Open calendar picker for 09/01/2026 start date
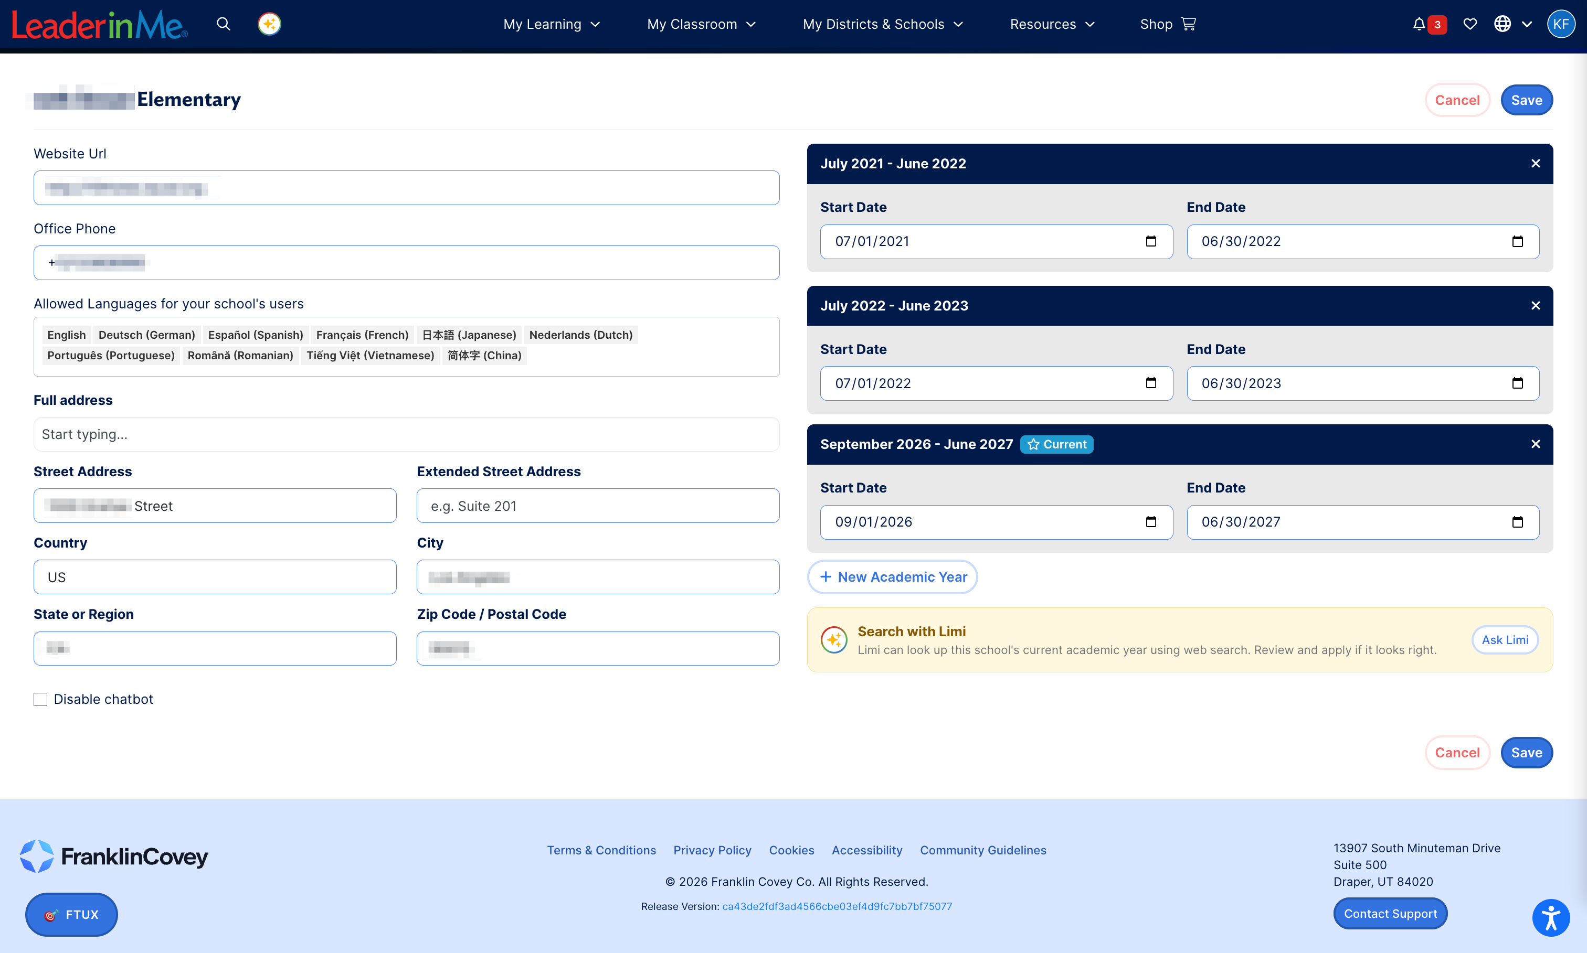This screenshot has width=1587, height=953. [1151, 522]
